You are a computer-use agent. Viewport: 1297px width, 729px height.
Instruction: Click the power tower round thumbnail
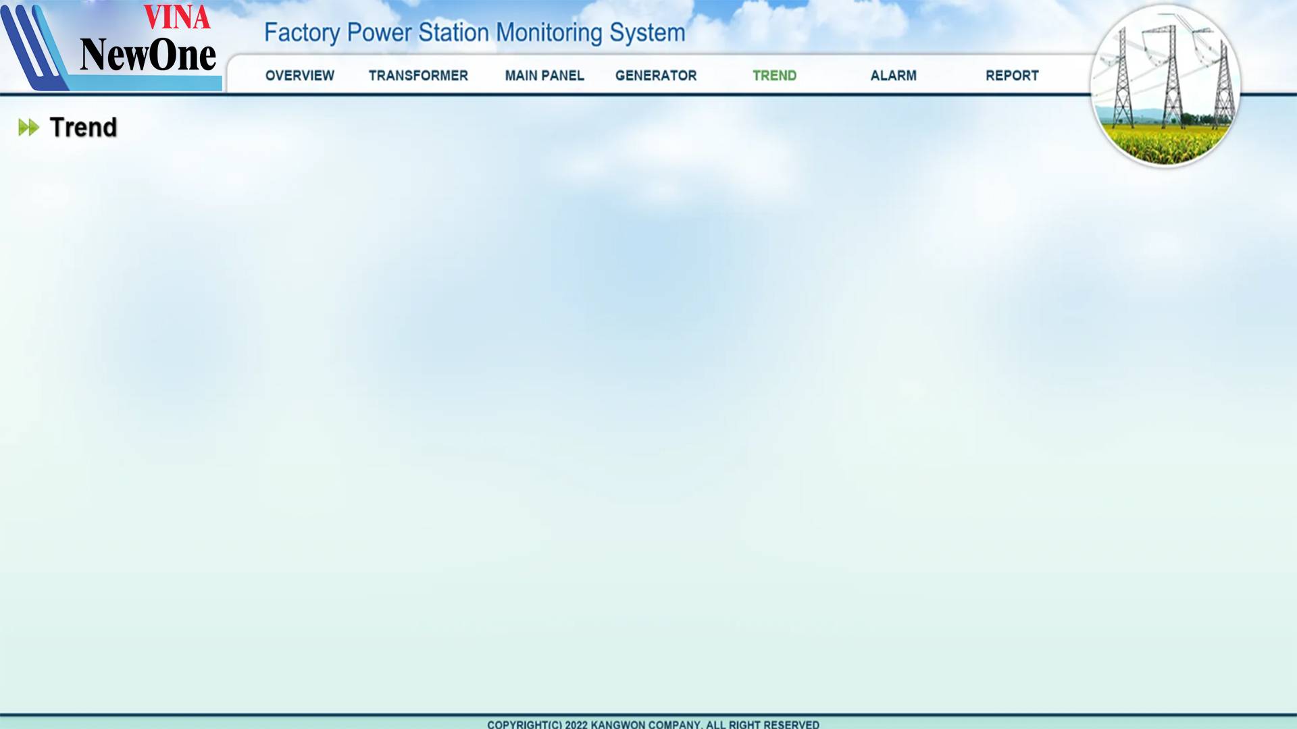[1165, 86]
